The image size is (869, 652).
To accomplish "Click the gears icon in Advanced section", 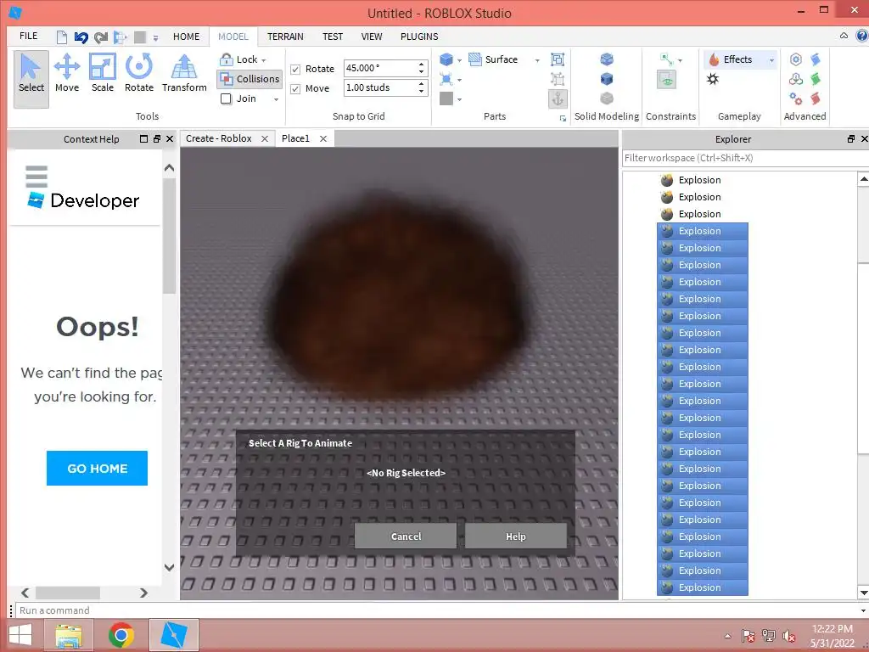I will tap(796, 98).
